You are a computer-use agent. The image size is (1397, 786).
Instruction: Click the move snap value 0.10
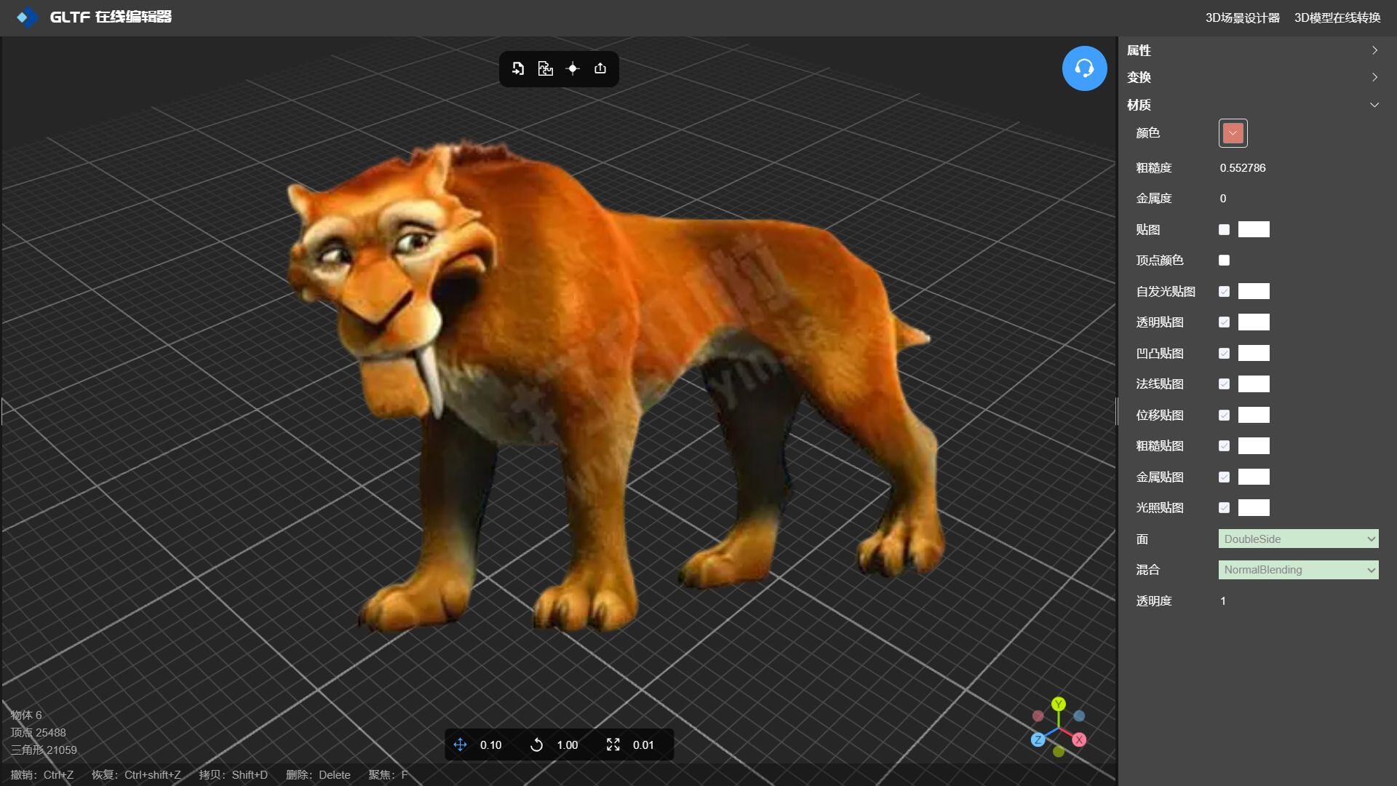(490, 745)
